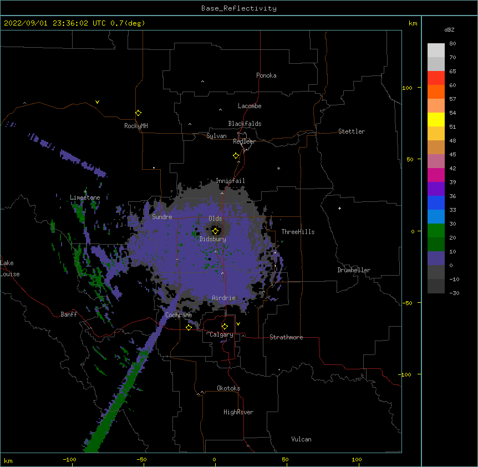Pick the pink 42-45 dBZ legend swatch
The image size is (478, 467).
[436, 161]
